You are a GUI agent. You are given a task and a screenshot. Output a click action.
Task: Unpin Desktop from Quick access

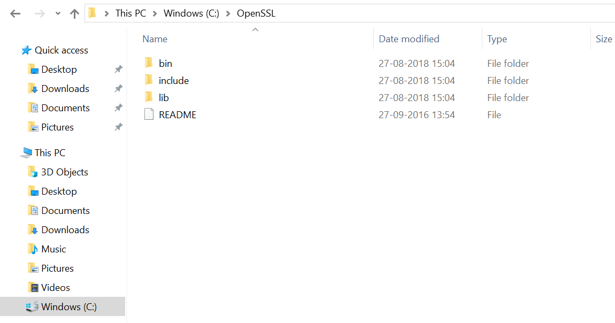click(118, 69)
